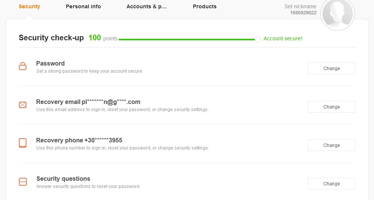Screen dimensions: 374x200
Task: Click the Recovery phone device icon
Action: point(23,143)
